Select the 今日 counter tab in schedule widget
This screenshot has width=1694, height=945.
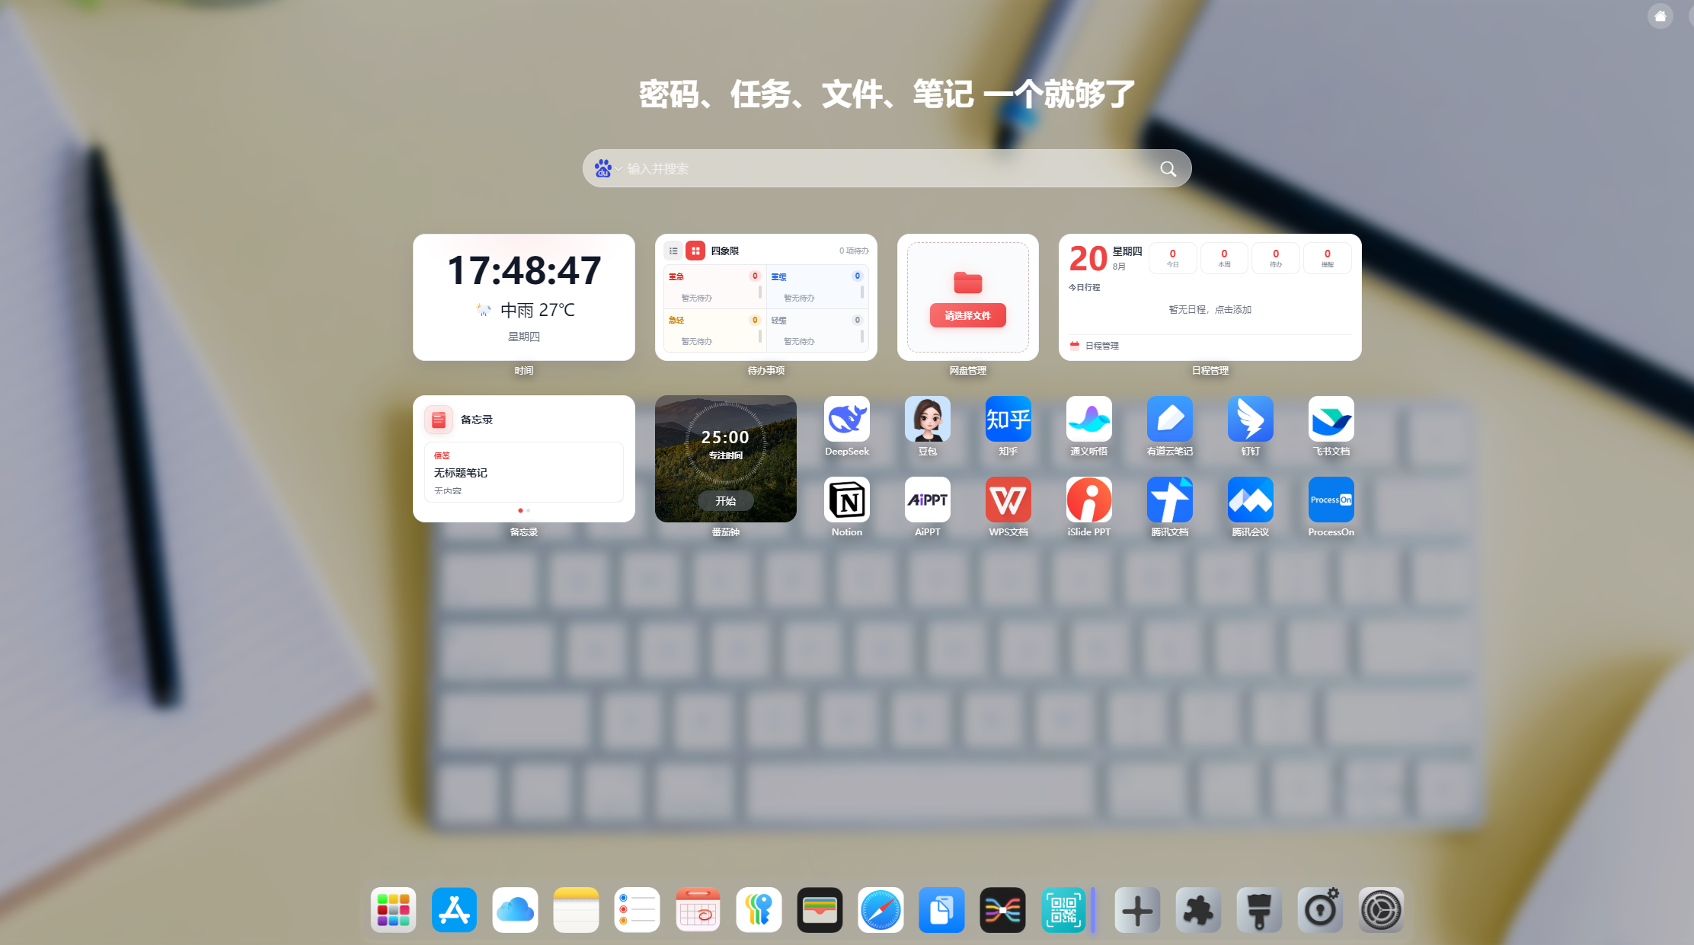(x=1172, y=258)
